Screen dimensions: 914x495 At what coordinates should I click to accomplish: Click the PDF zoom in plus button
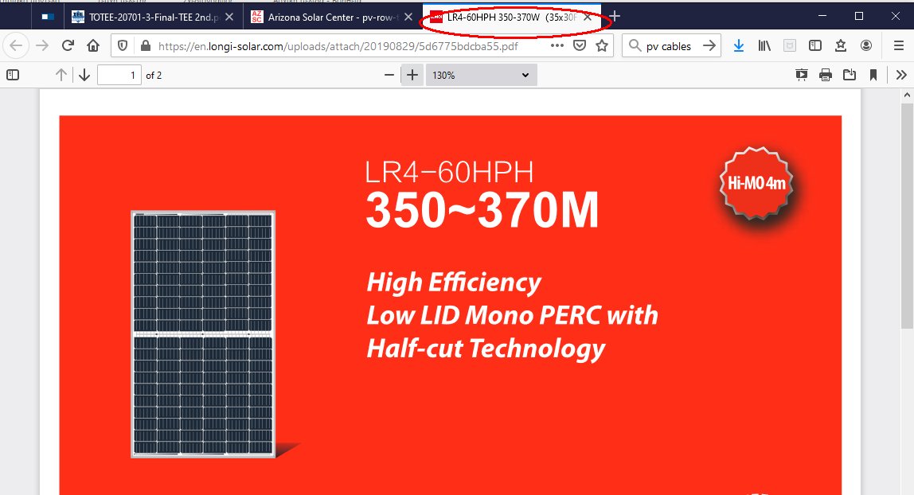coord(412,75)
